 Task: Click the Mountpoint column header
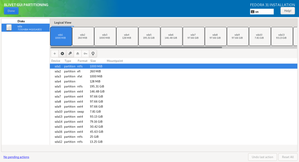pyautogui.click(x=115, y=60)
